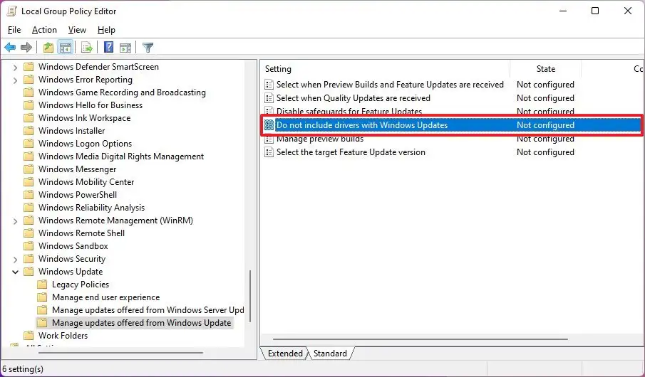
Task: Expand the Windows Security node
Action: click(x=15, y=260)
